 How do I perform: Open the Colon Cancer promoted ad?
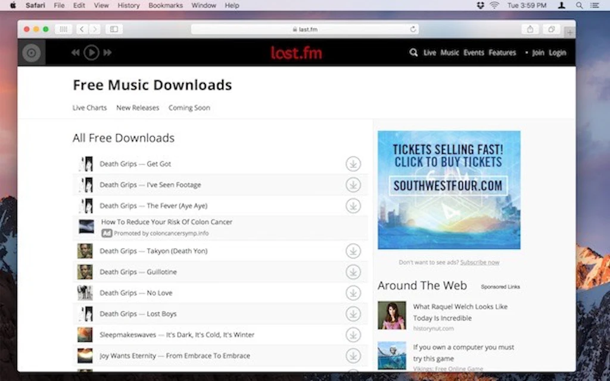167,222
